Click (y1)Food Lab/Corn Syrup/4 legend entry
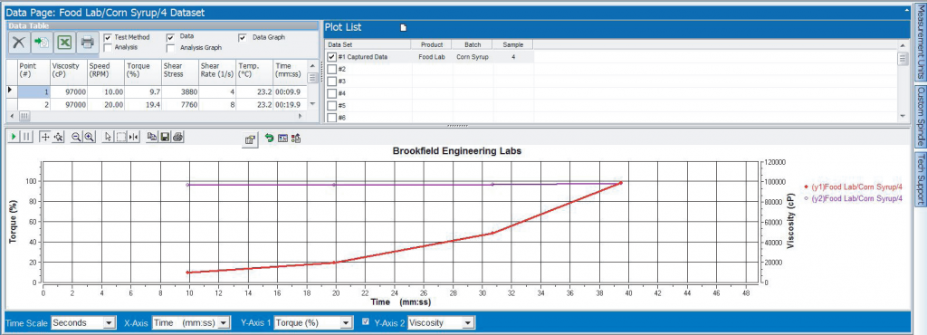927x335 pixels. pyautogui.click(x=854, y=187)
